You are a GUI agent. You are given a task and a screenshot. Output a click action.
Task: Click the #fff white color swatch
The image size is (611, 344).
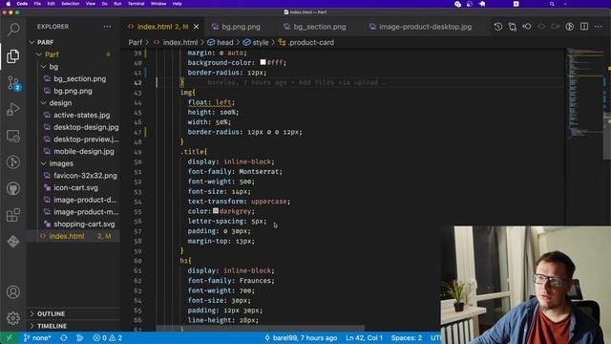click(x=263, y=62)
